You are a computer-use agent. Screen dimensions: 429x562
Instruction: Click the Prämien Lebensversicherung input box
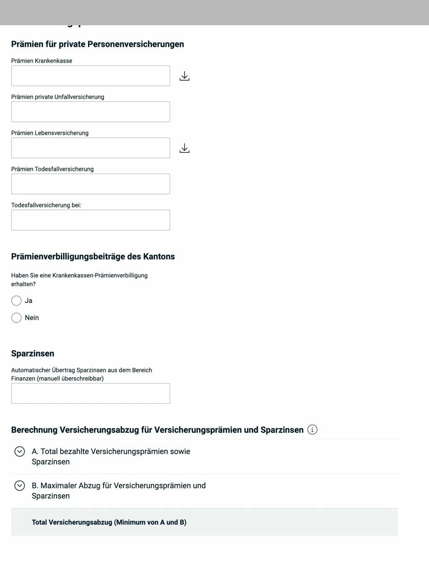[90, 148]
